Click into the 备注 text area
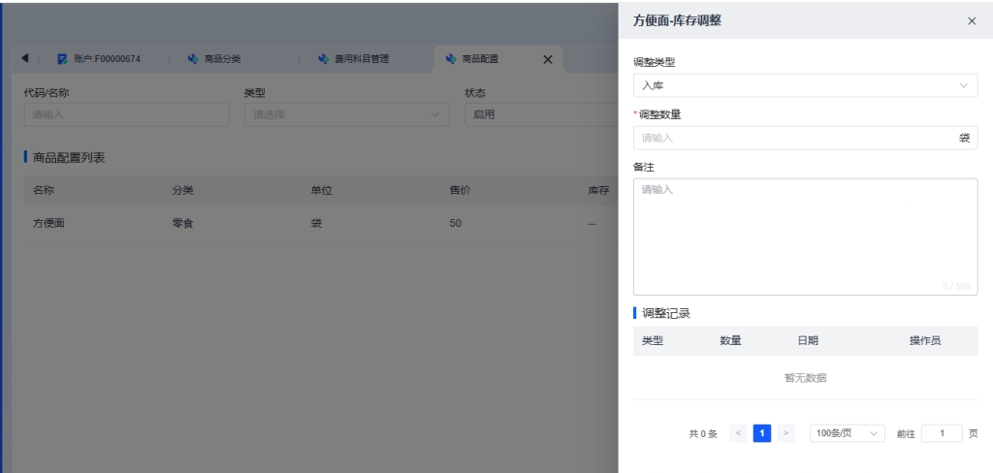Viewport: 993px width, 473px height. (x=805, y=236)
